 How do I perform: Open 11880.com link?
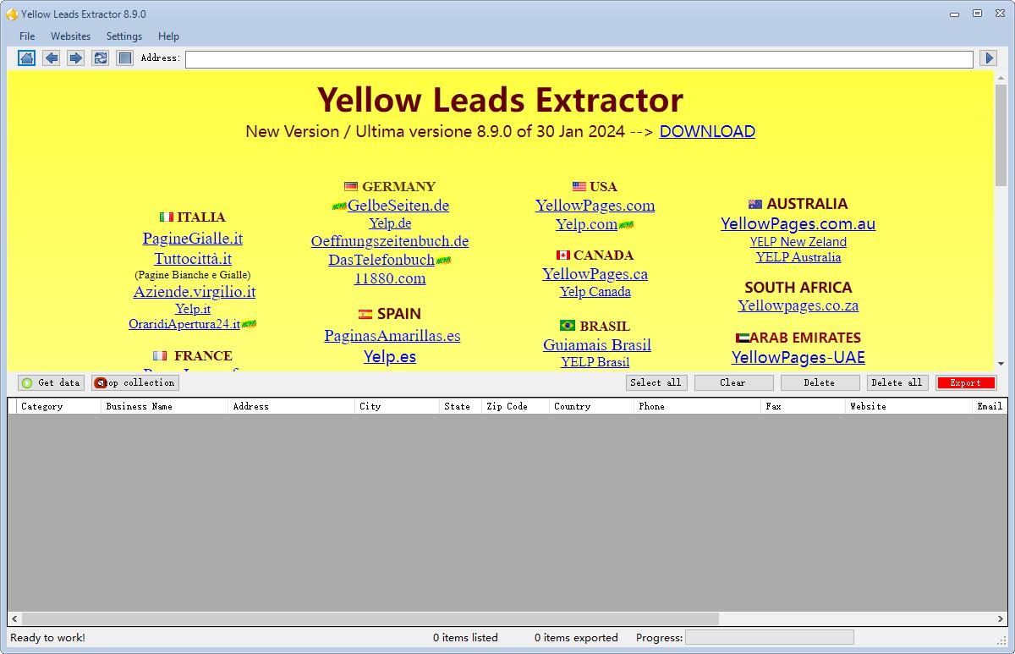(390, 278)
